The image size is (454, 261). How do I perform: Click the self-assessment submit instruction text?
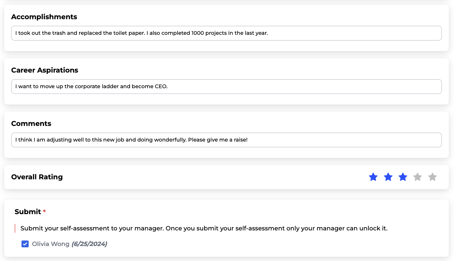(x=204, y=228)
